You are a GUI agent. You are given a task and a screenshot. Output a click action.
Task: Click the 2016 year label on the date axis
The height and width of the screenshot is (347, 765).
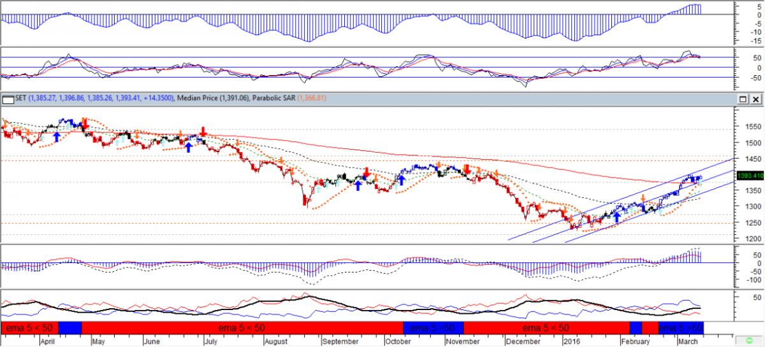click(571, 341)
